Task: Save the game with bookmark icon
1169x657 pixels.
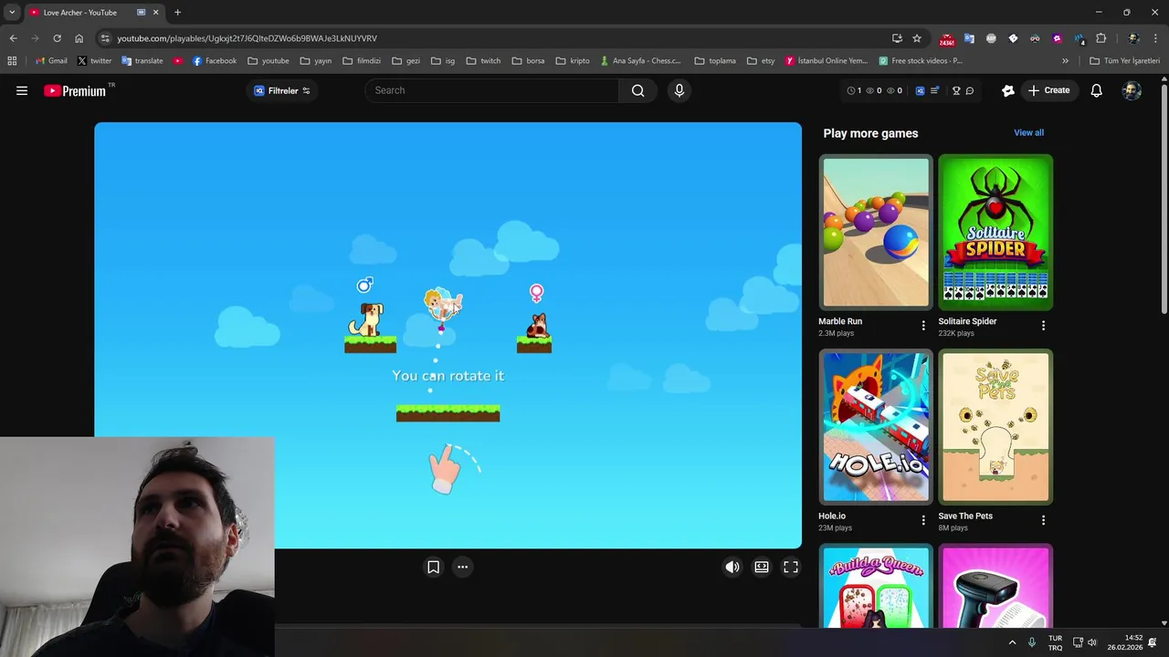Action: [434, 567]
